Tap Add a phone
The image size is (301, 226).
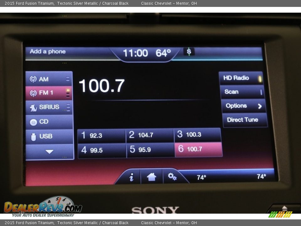click(x=48, y=51)
